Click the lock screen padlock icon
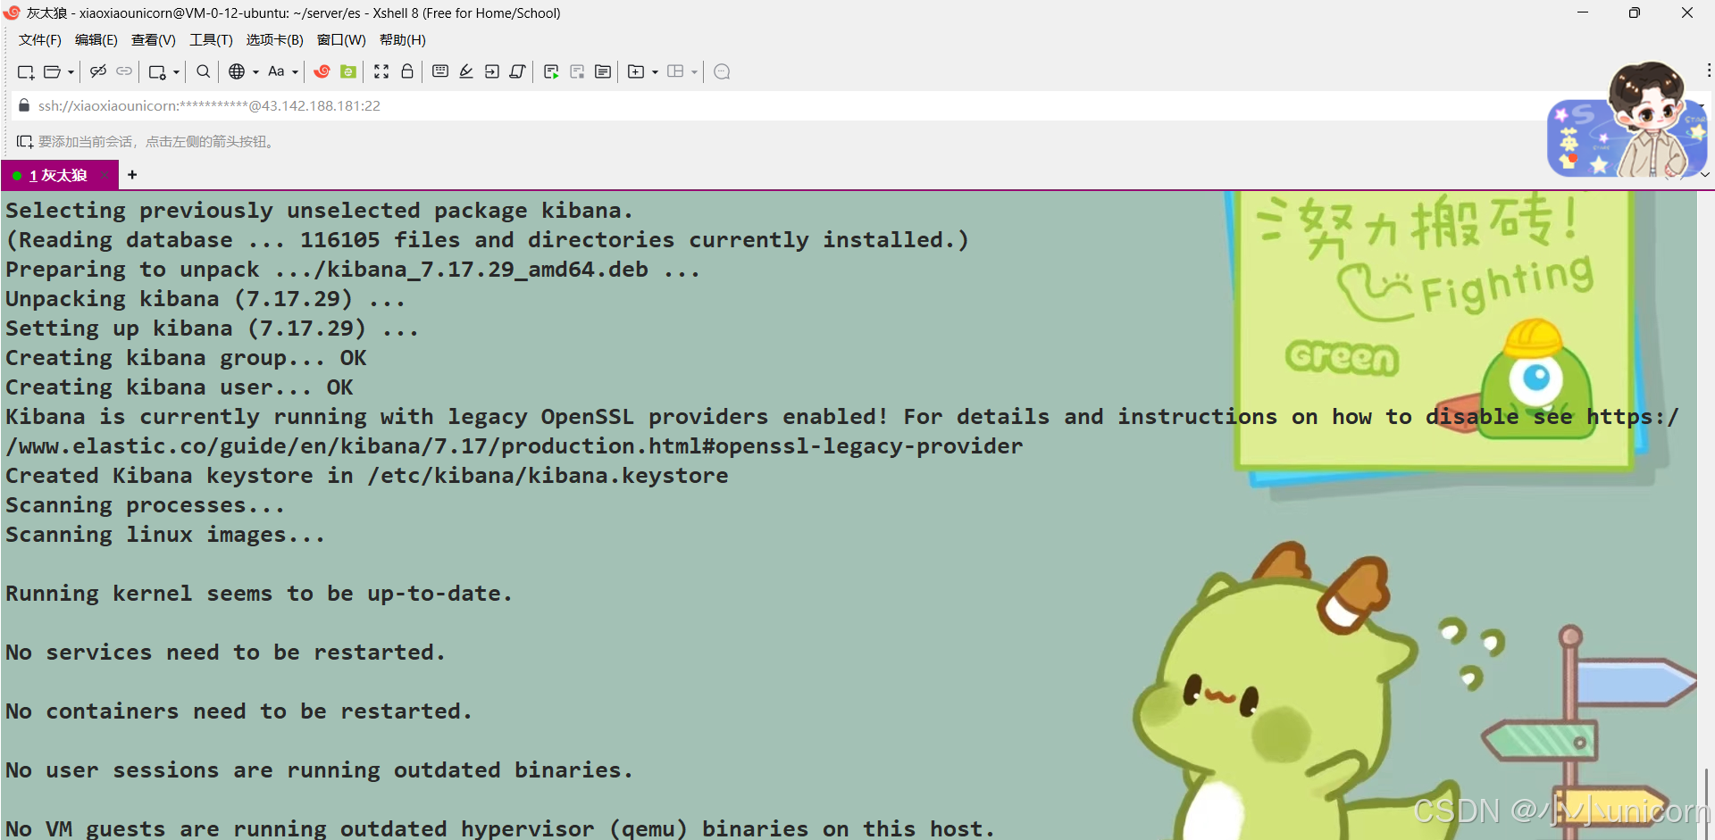Viewport: 1715px width, 840px height. [x=407, y=71]
